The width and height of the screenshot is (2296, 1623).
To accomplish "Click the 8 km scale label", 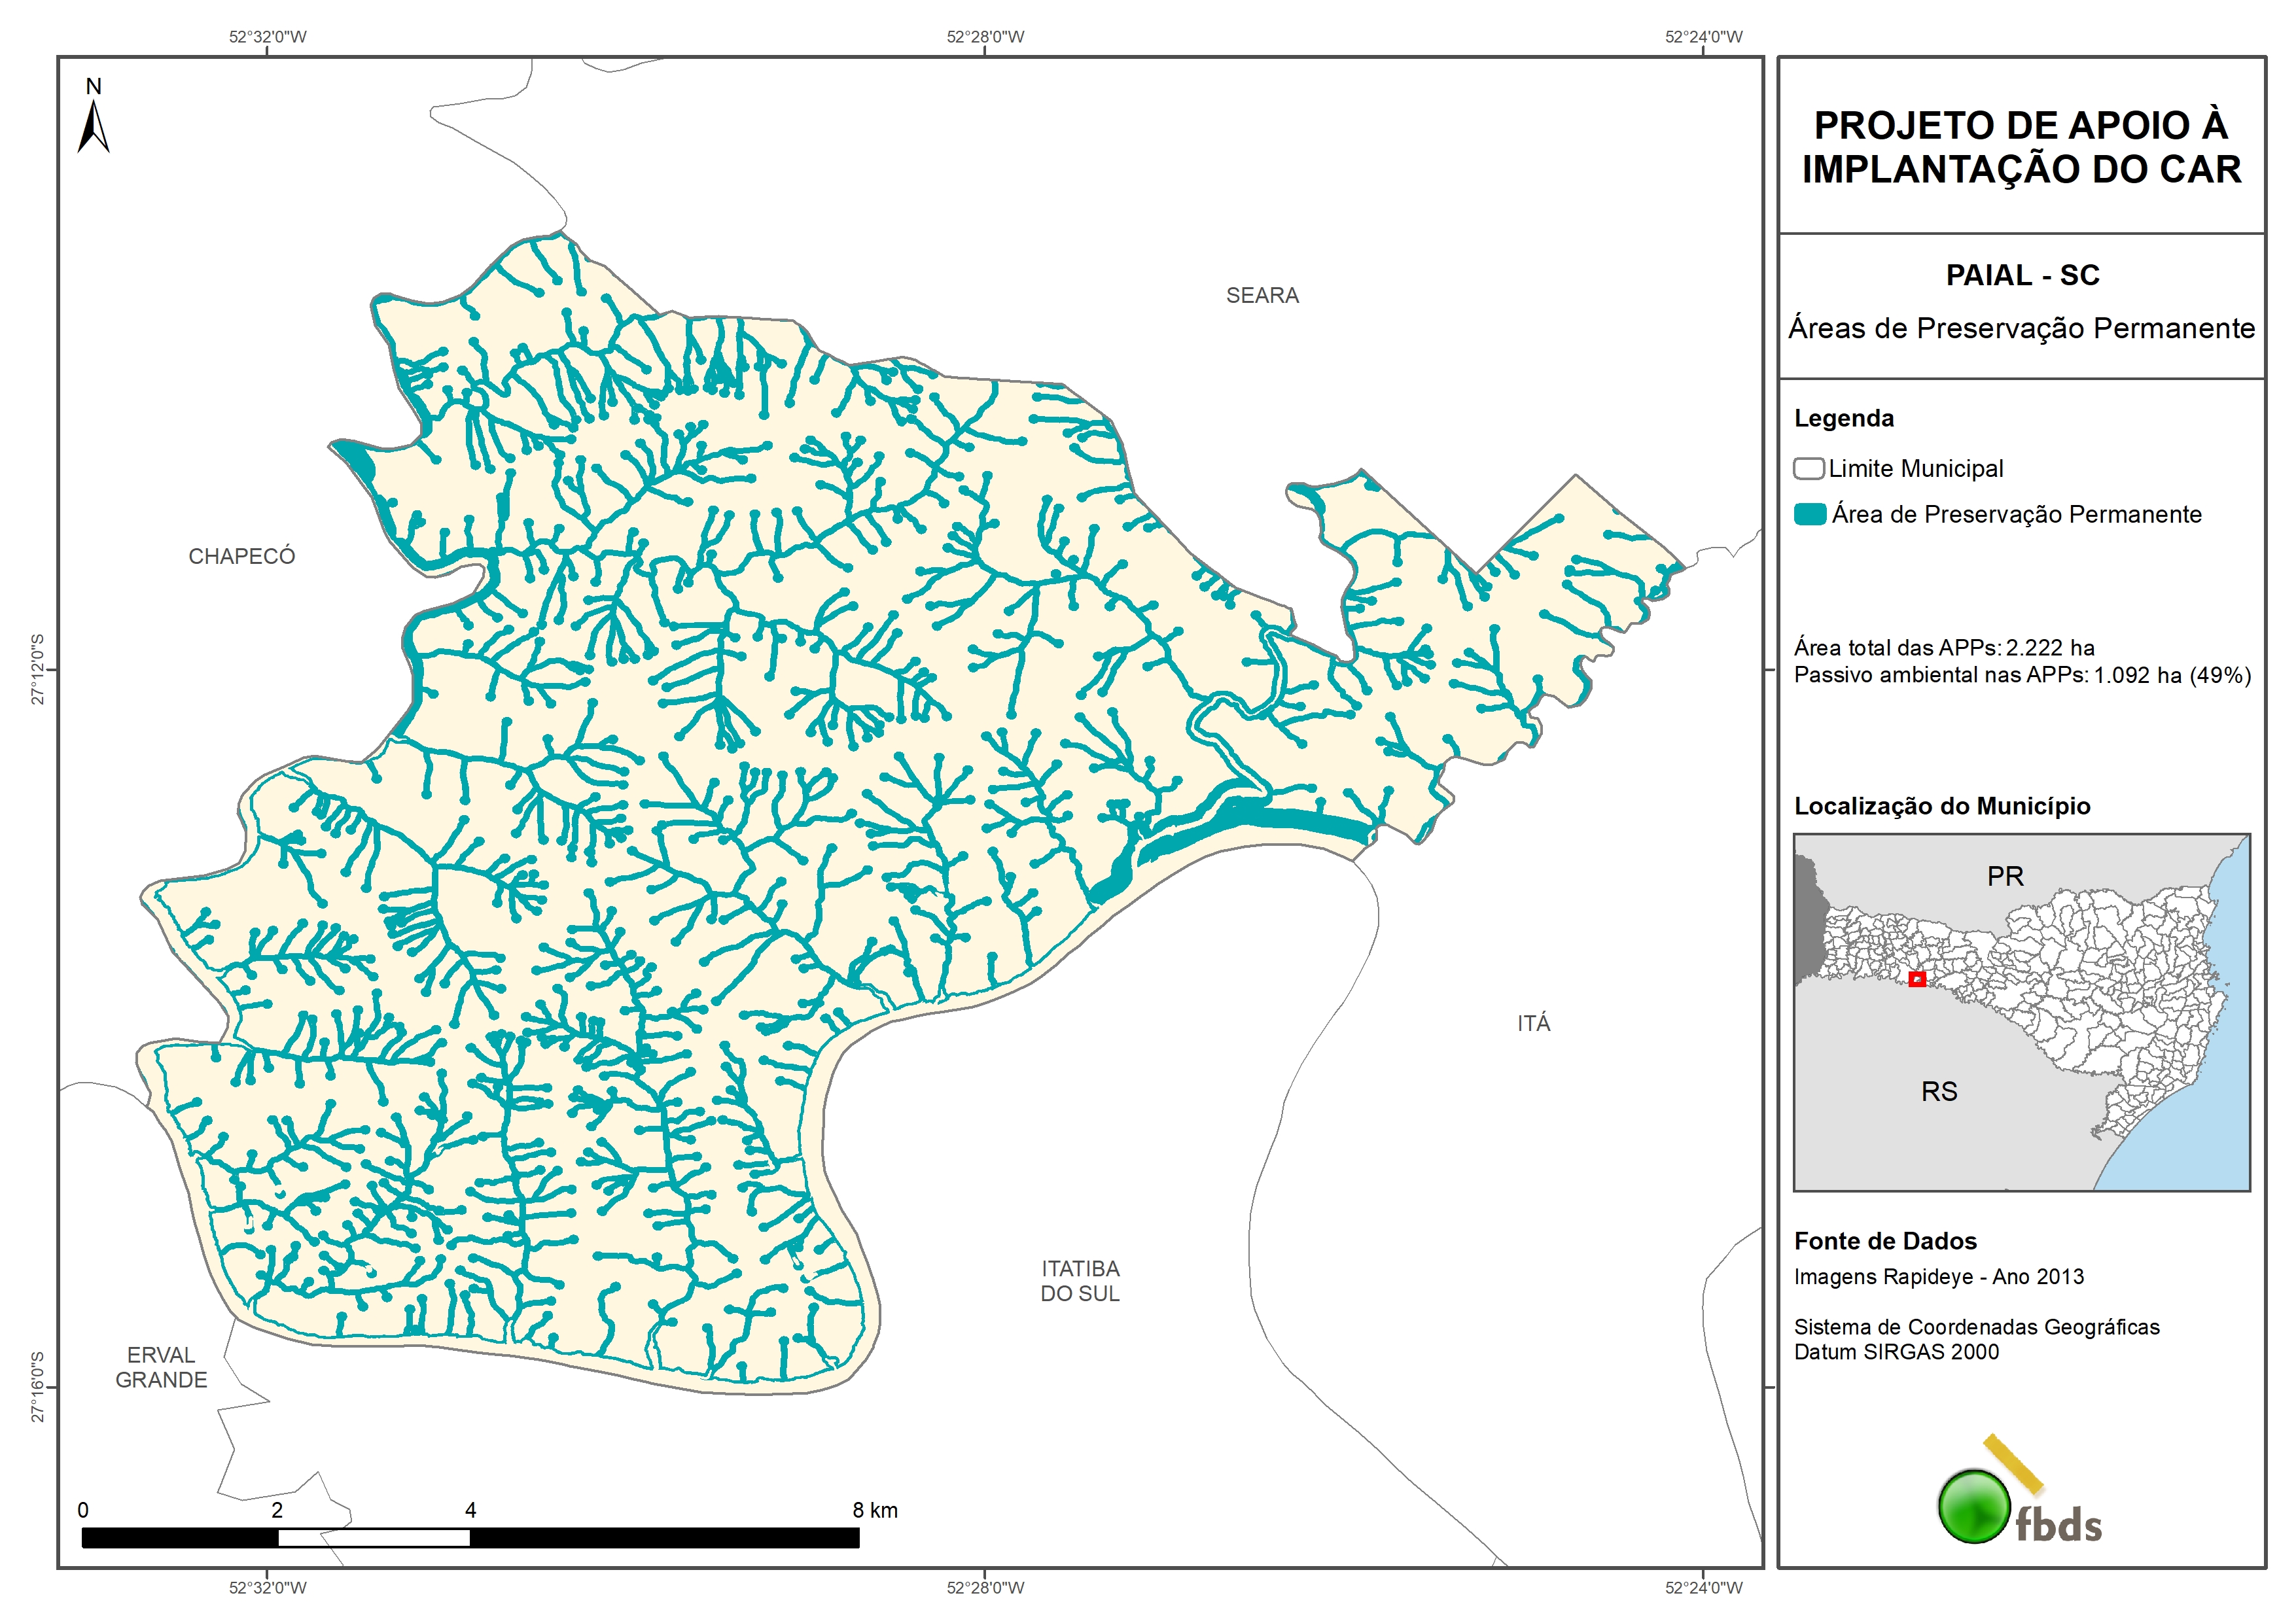I will tap(875, 1510).
